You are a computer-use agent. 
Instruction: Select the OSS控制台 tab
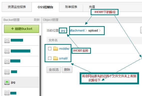(x=46, y=7)
